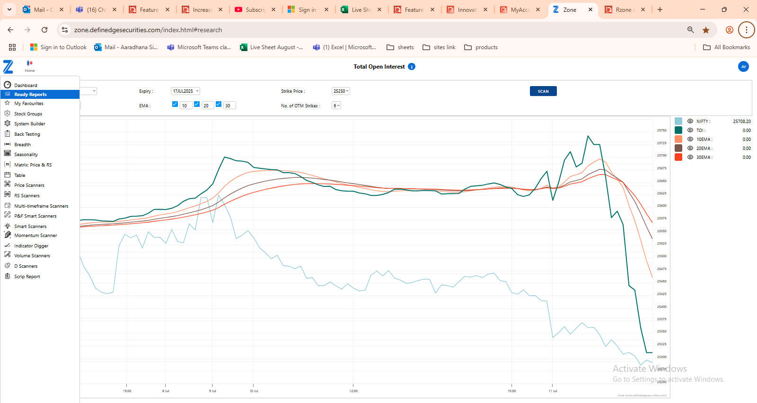Click the Multi-timeframe Scanners icon
The image size is (757, 403).
click(x=8, y=205)
